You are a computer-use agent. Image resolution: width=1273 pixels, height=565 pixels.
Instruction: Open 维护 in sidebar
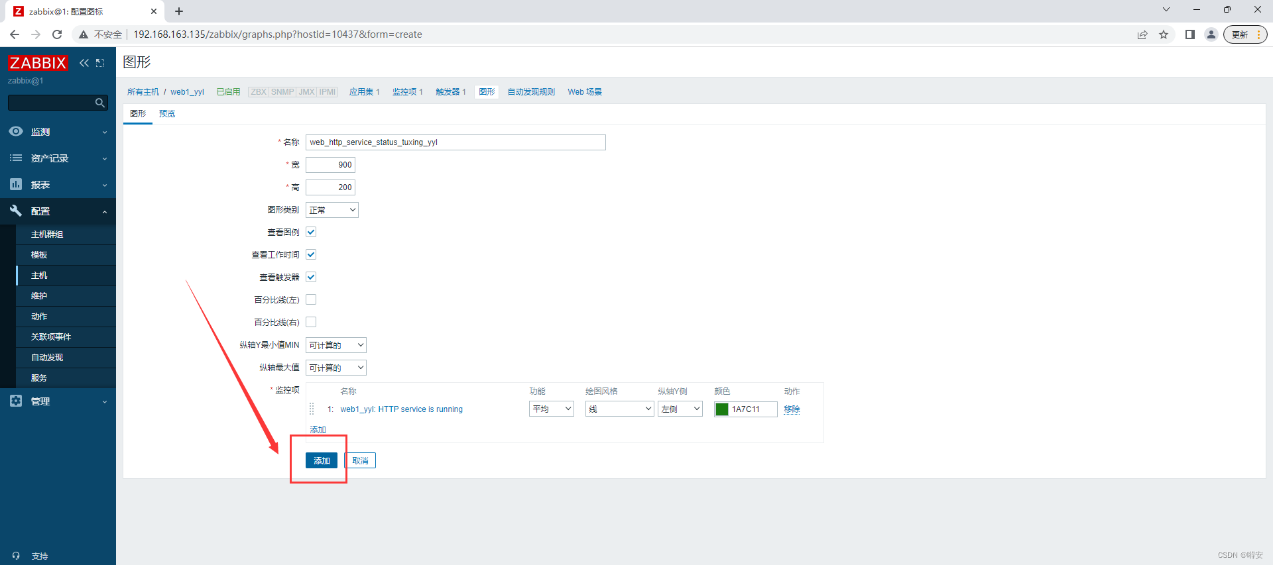click(x=39, y=296)
